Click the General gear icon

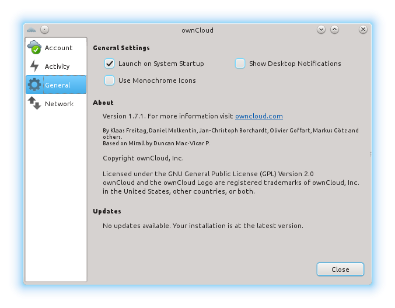tap(34, 85)
